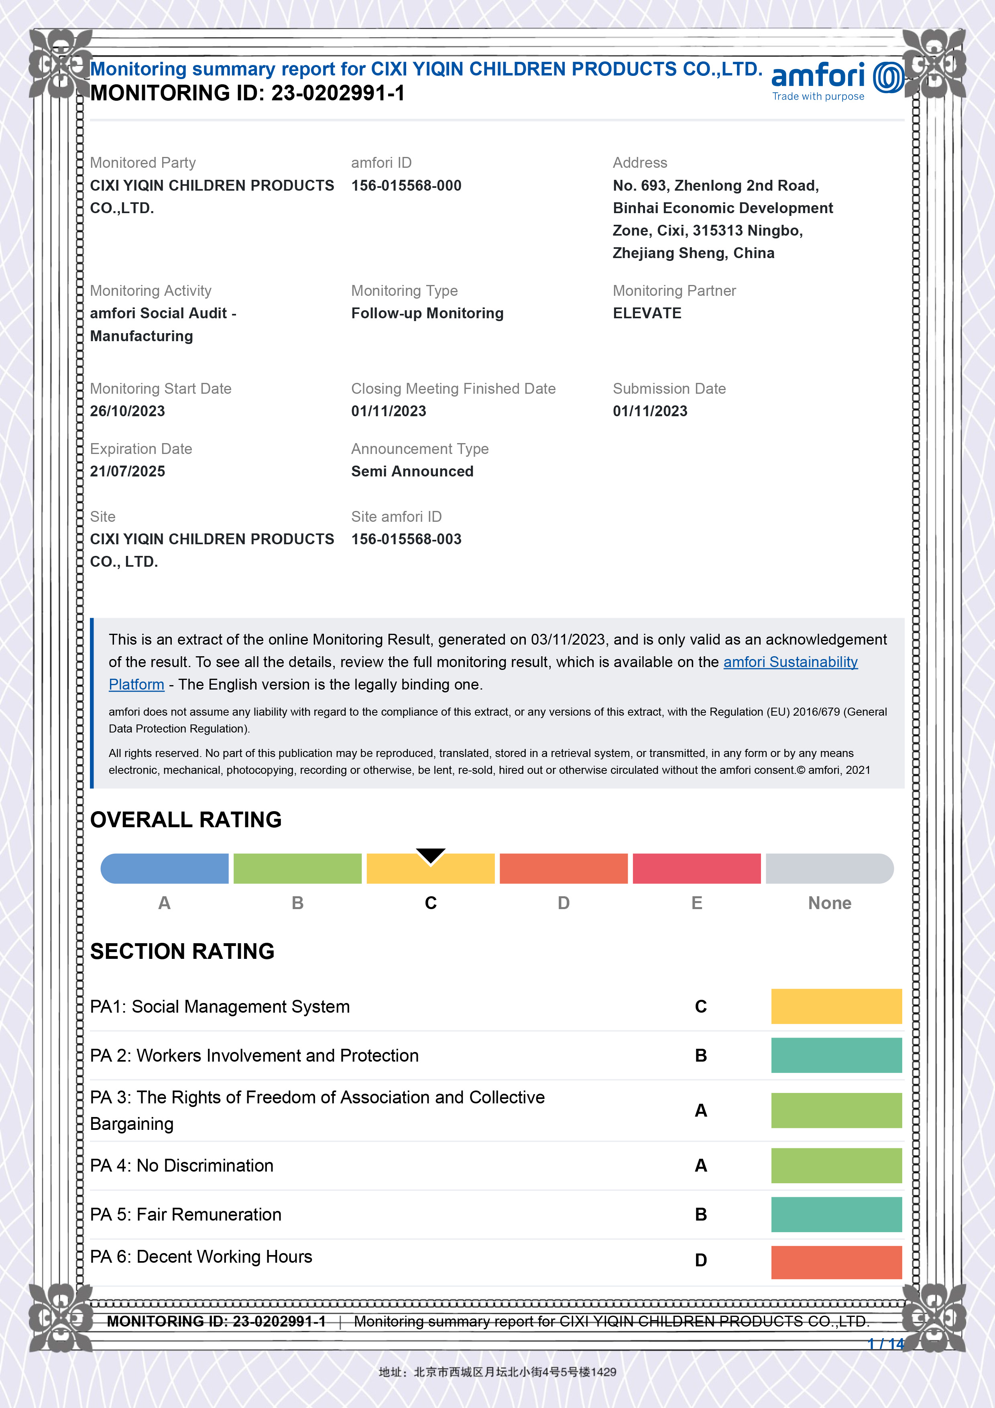Select the green B overall rating segment

point(297,868)
